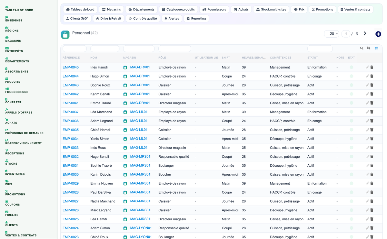
Task: Open the 20 rows-per-page dropdown
Action: [x=332, y=34]
